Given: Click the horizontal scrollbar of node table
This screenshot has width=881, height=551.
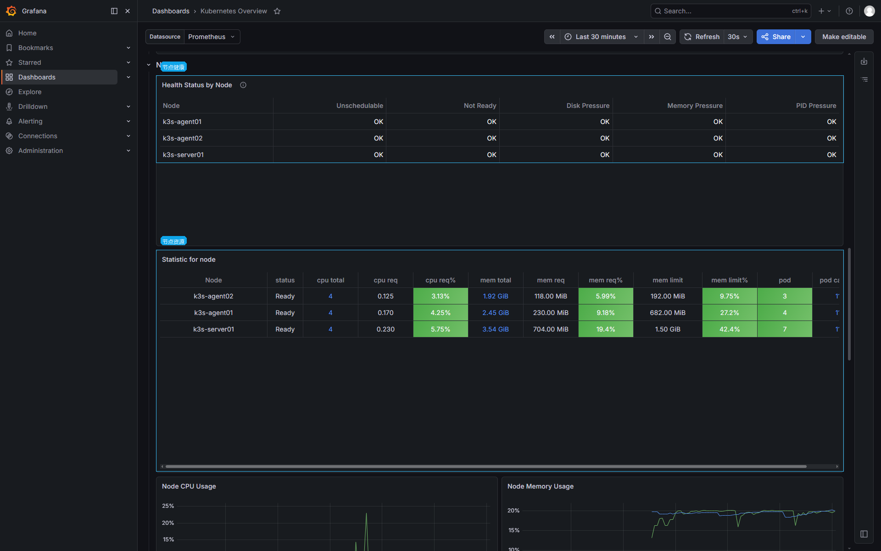Looking at the screenshot, I should 486,467.
